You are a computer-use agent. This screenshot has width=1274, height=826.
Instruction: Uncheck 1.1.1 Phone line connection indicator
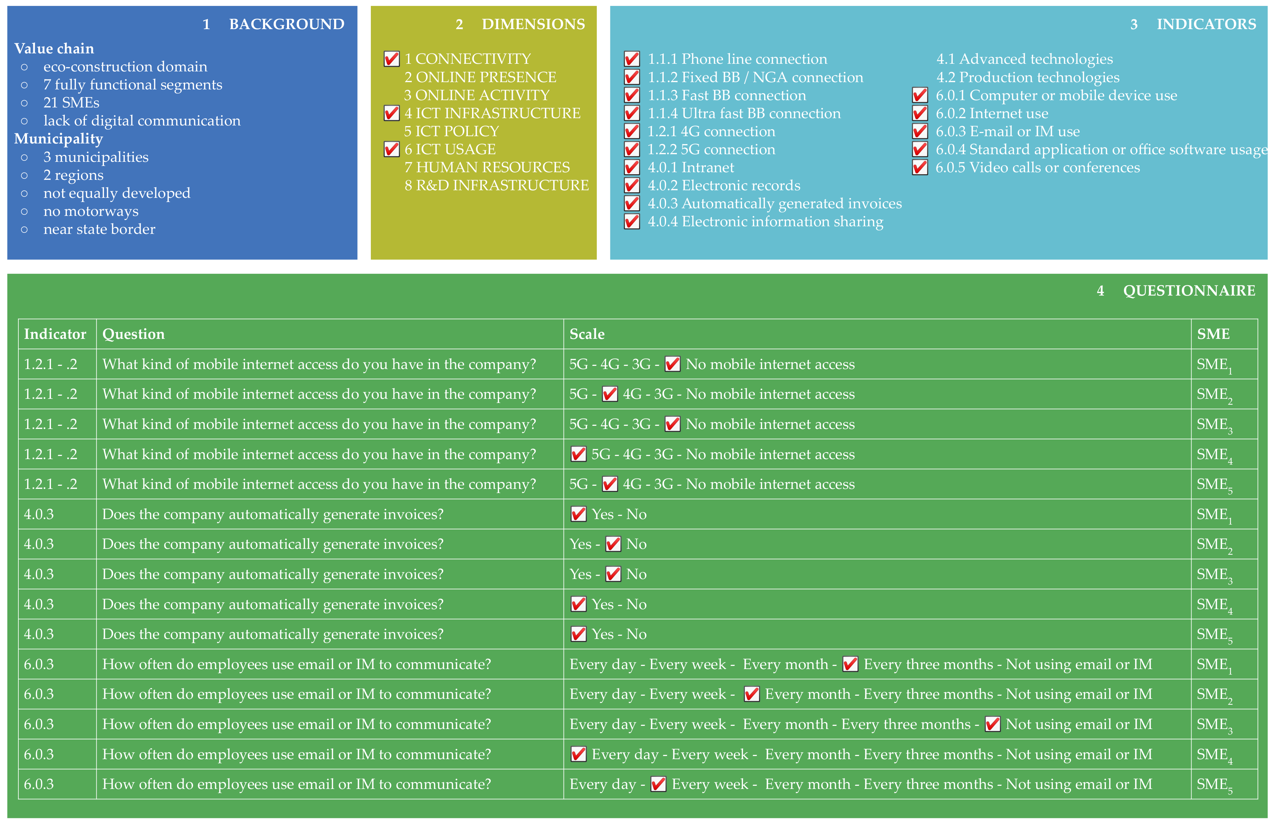pos(632,59)
